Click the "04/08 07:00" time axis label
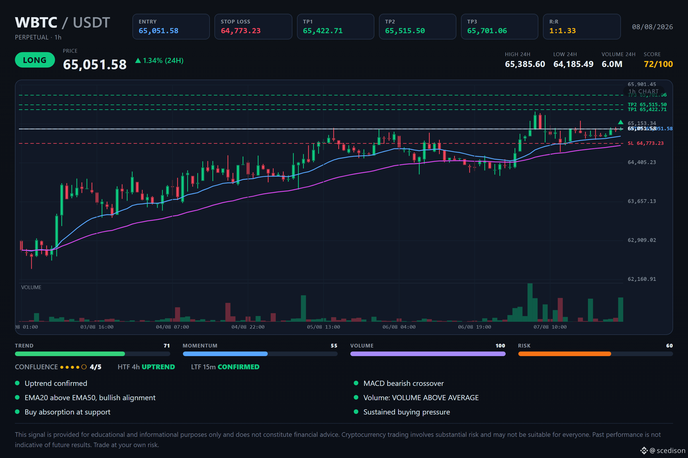 pos(172,327)
